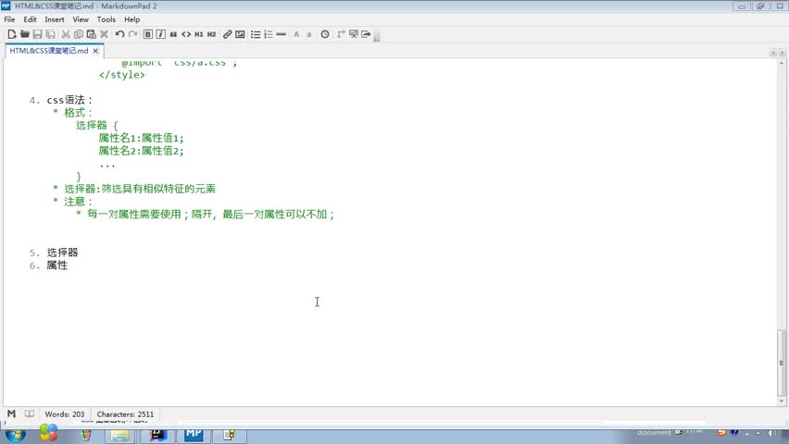Redo the last undone edit
789x444 pixels.
[132, 34]
